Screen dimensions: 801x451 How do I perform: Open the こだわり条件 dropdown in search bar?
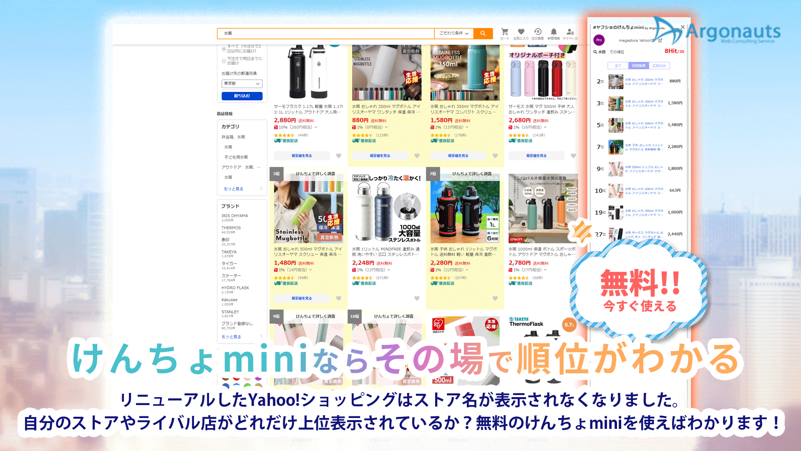click(x=454, y=33)
